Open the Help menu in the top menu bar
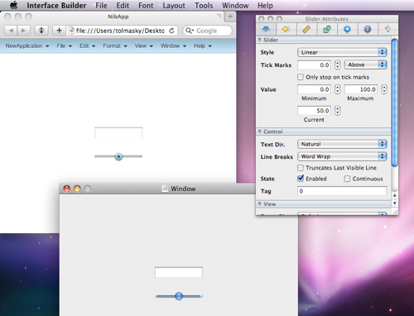Screen dimensions: 414x316 click(x=265, y=6)
